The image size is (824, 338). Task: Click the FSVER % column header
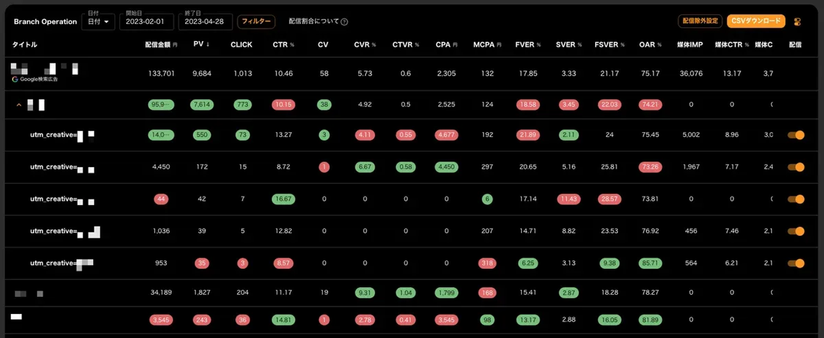(x=609, y=45)
